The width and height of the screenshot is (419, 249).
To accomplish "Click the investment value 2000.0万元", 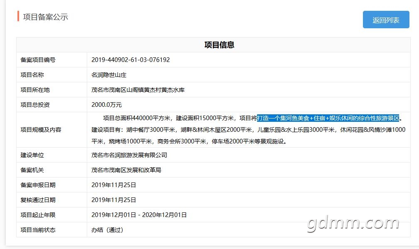I will [x=107, y=105].
